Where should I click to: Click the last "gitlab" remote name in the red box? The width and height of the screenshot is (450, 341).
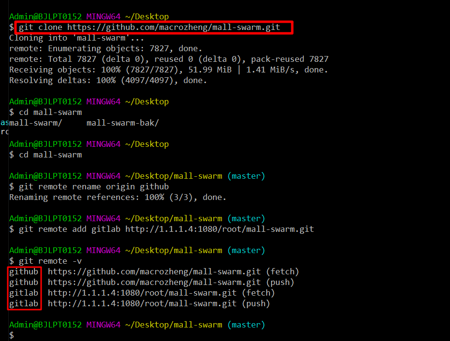point(24,303)
